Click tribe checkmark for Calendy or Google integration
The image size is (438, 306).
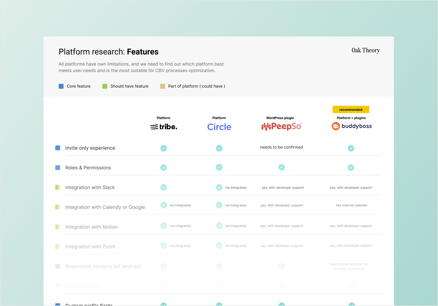coord(164,205)
